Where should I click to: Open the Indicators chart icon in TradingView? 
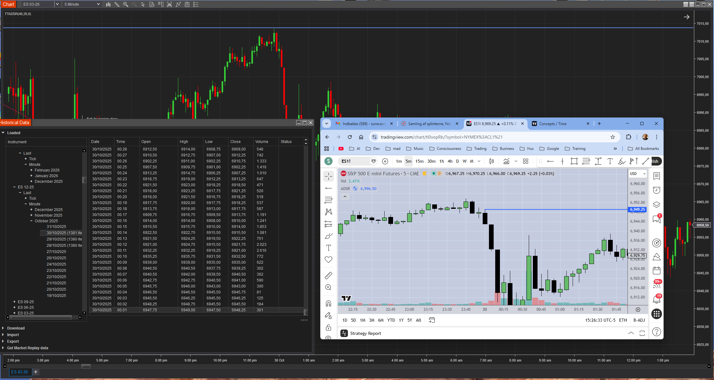point(506,161)
